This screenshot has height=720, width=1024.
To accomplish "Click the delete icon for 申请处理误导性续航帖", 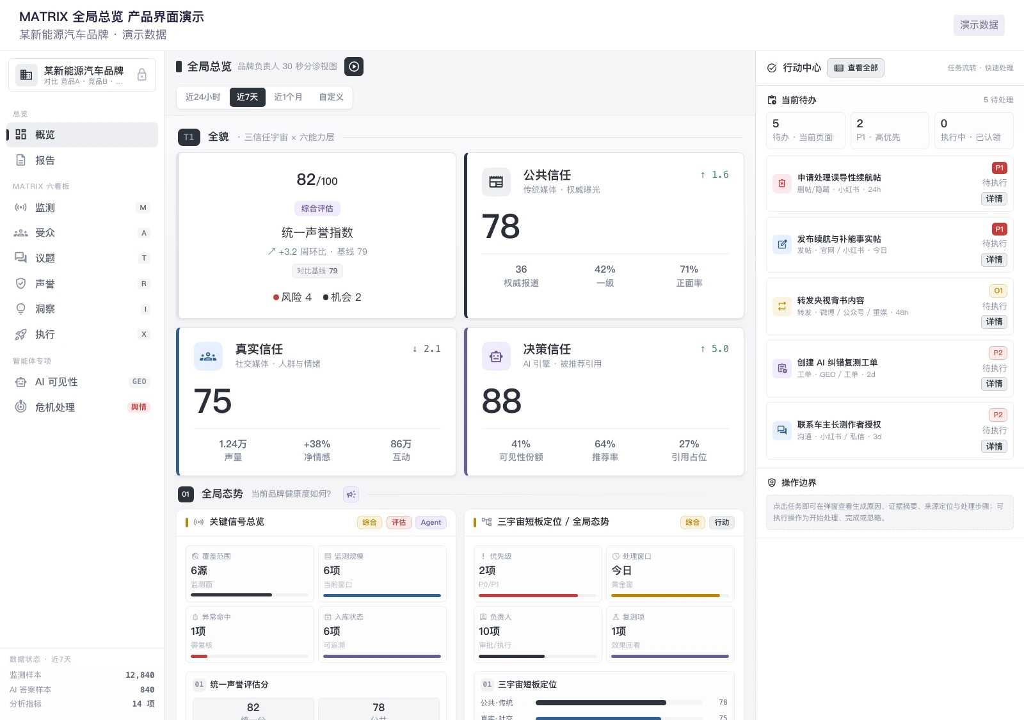I will pyautogui.click(x=782, y=184).
